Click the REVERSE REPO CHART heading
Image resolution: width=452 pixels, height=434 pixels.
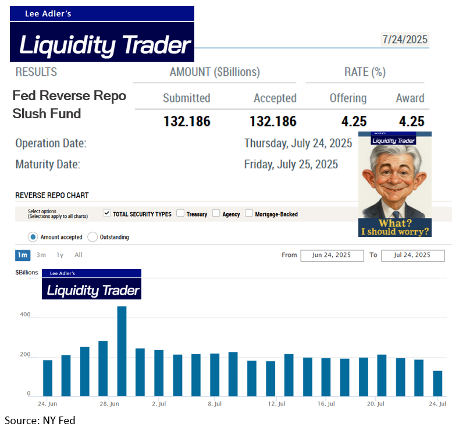point(52,196)
